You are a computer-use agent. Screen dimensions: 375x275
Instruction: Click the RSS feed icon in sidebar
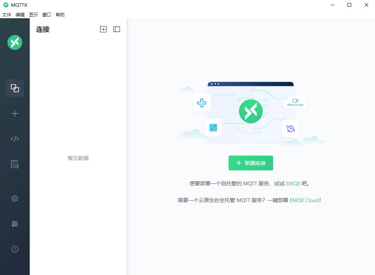pyautogui.click(x=15, y=224)
